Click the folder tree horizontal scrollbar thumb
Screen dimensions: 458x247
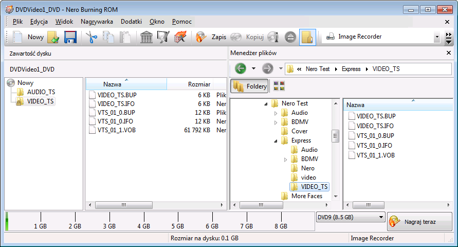point(261,205)
